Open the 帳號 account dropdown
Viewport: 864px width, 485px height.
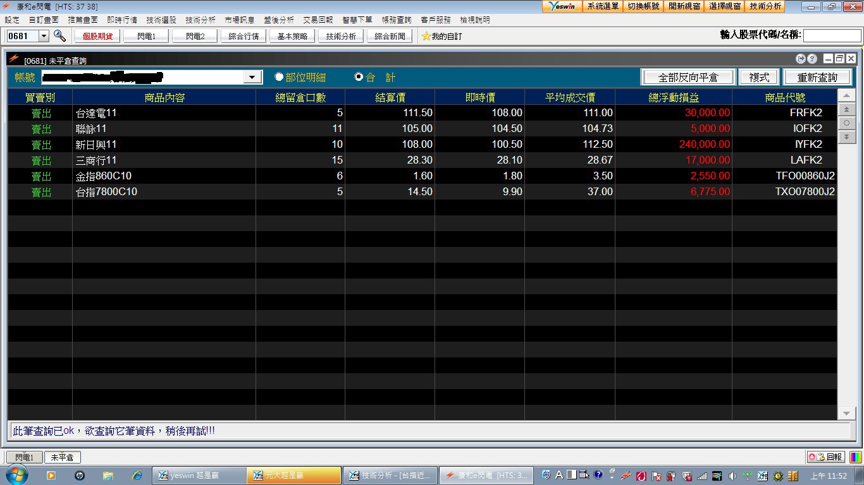252,77
